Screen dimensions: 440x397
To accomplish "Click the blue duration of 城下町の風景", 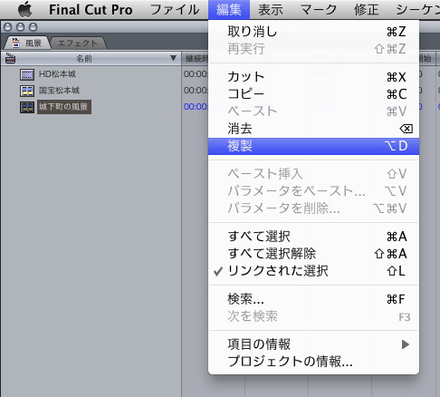I will click(196, 107).
